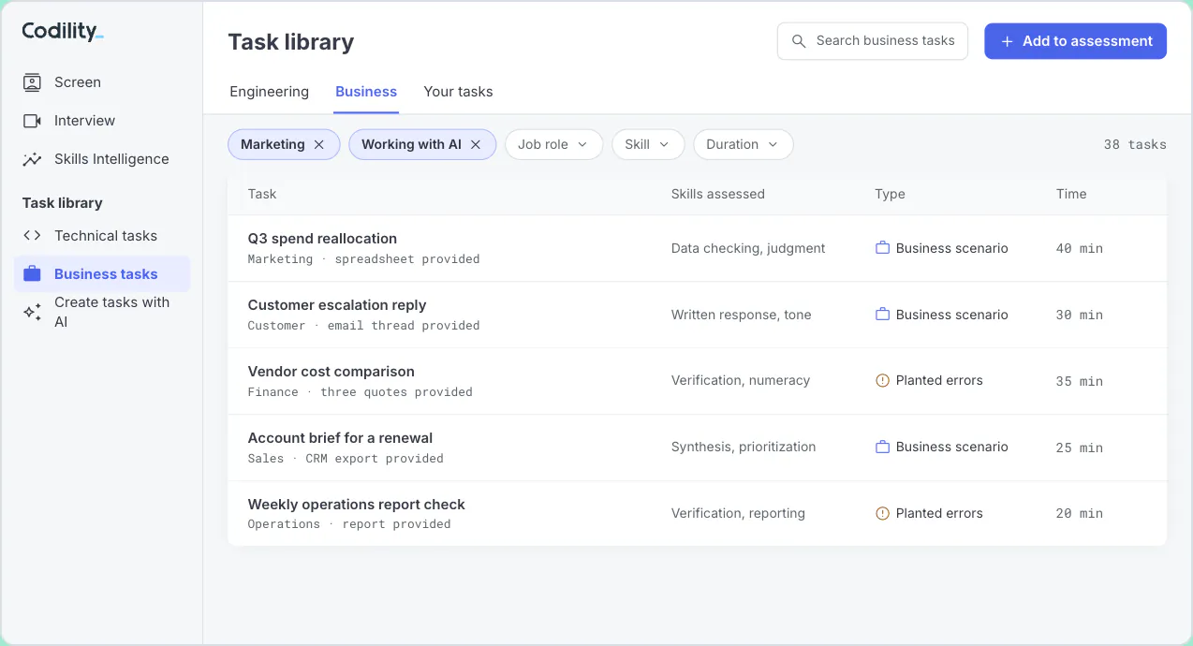This screenshot has height=646, width=1193.
Task: Open the Duration filter dropdown
Action: [744, 144]
